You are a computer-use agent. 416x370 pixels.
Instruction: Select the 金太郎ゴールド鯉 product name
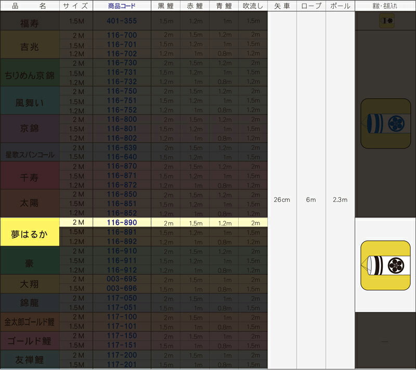[x=30, y=321]
